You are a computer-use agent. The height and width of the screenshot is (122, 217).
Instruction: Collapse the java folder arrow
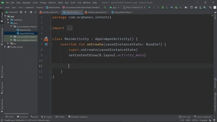click(8, 23)
